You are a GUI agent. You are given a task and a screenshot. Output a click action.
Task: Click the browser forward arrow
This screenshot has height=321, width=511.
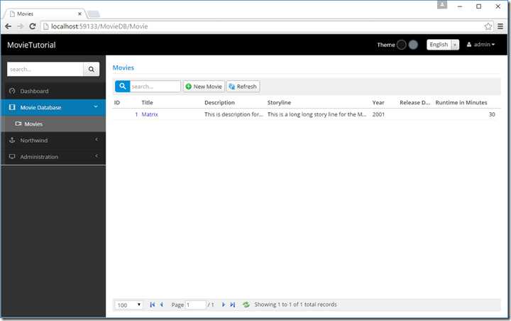(20, 26)
